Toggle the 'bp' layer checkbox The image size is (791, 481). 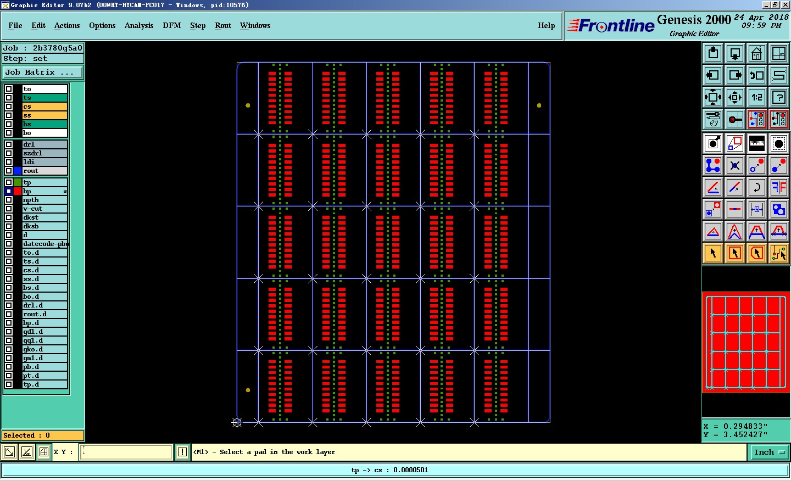[x=9, y=191]
